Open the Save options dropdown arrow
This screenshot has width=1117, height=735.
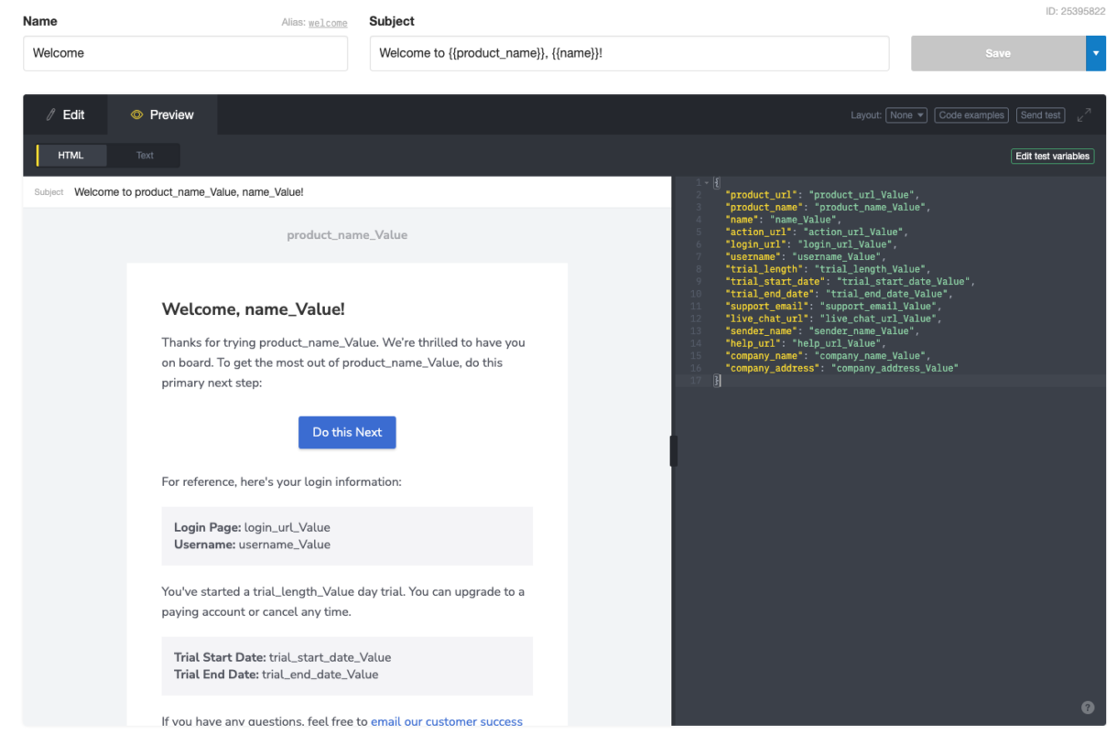(1096, 53)
